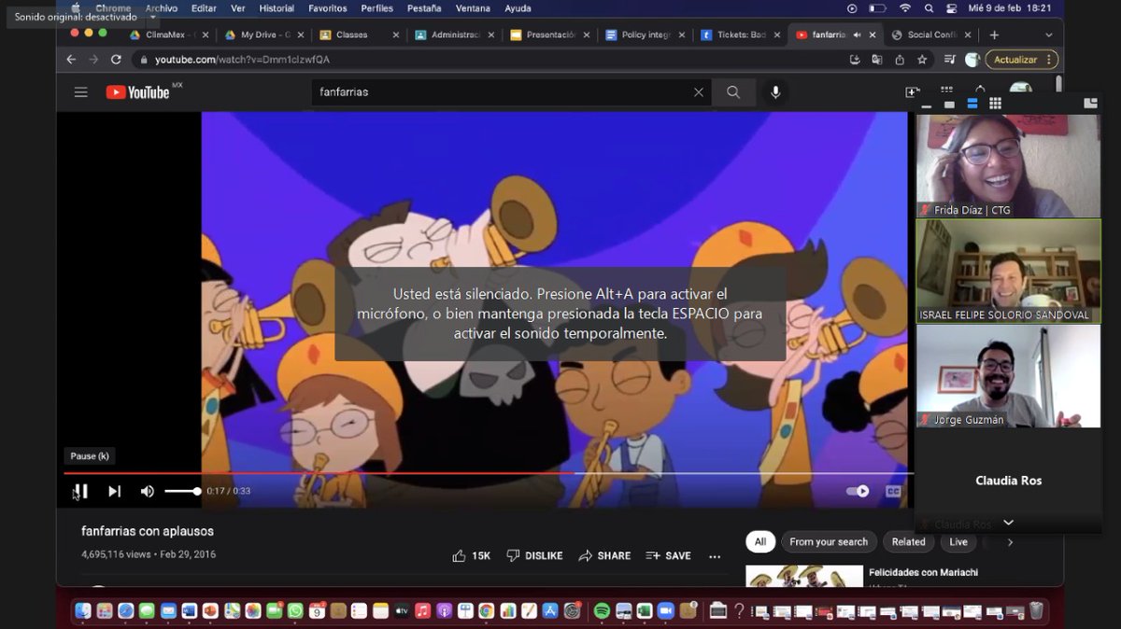Select the All filter chip

(760, 541)
